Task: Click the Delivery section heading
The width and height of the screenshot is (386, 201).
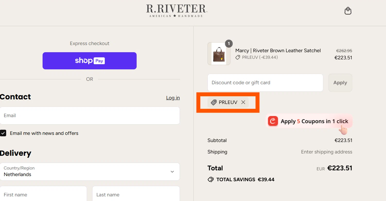Action: (x=15, y=153)
